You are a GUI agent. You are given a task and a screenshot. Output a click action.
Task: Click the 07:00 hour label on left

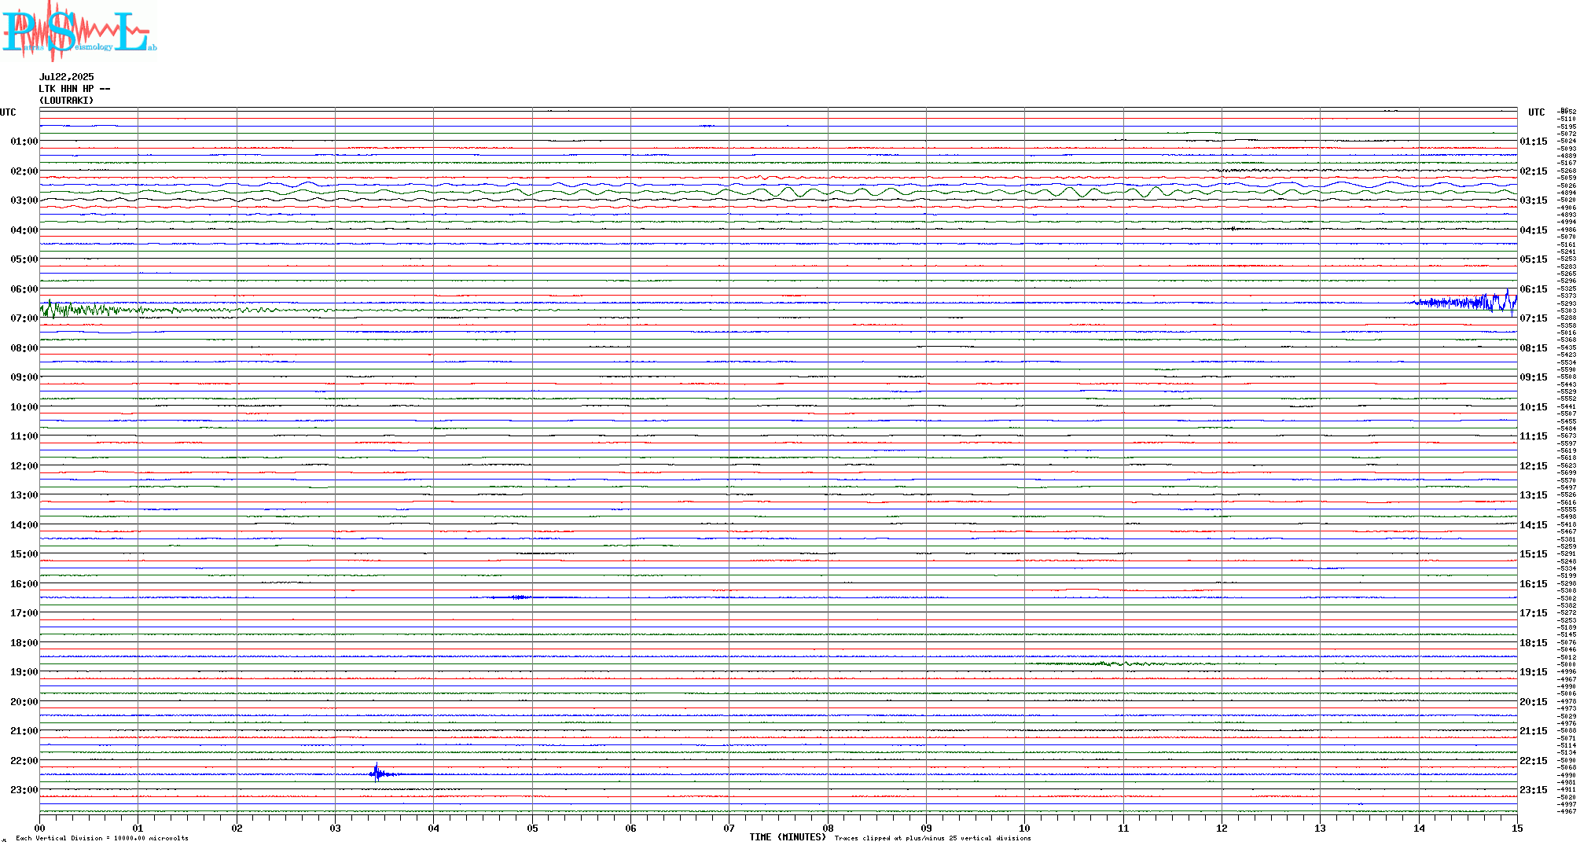click(x=24, y=318)
